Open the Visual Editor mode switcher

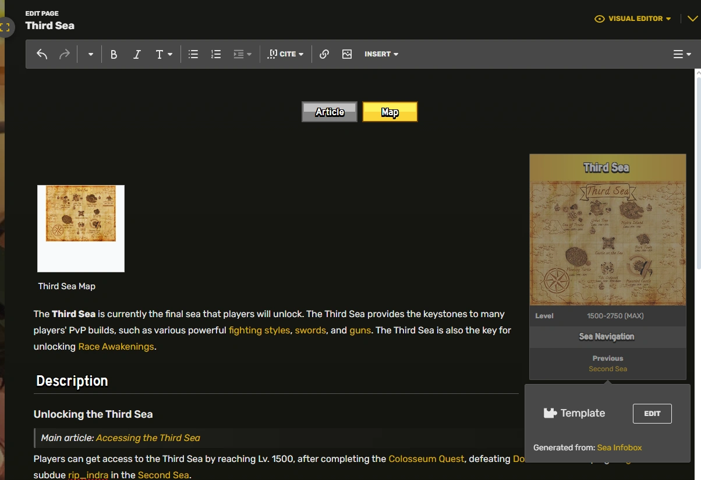(632, 19)
